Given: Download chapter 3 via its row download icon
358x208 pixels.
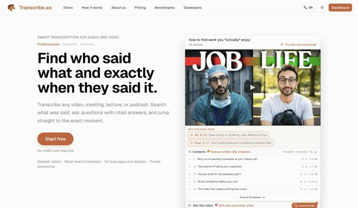Looking at the screenshot, I should point(305,174).
